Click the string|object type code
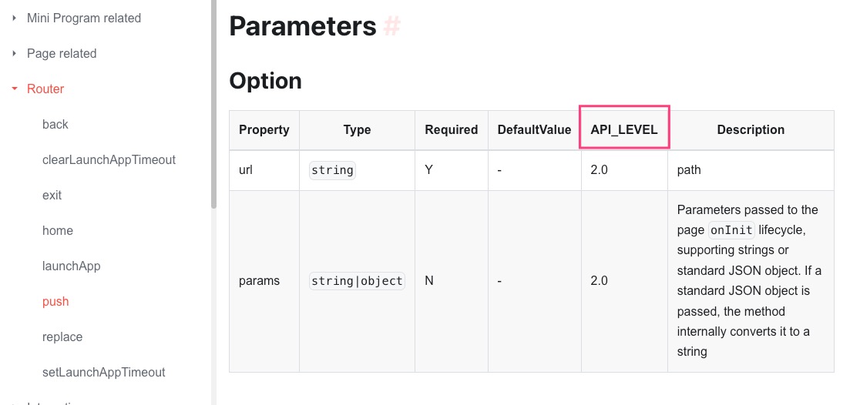860x405 pixels. point(357,281)
